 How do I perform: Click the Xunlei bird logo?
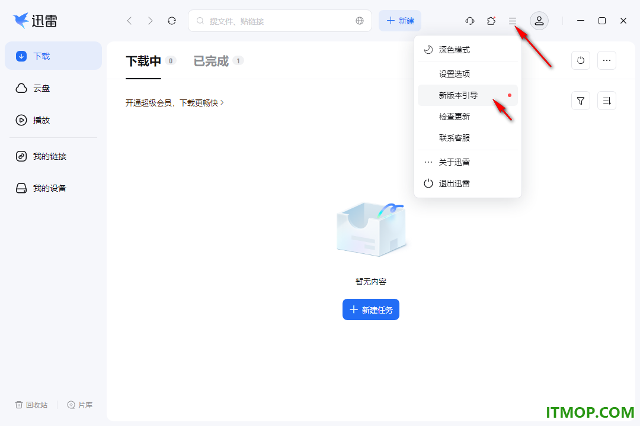21,20
